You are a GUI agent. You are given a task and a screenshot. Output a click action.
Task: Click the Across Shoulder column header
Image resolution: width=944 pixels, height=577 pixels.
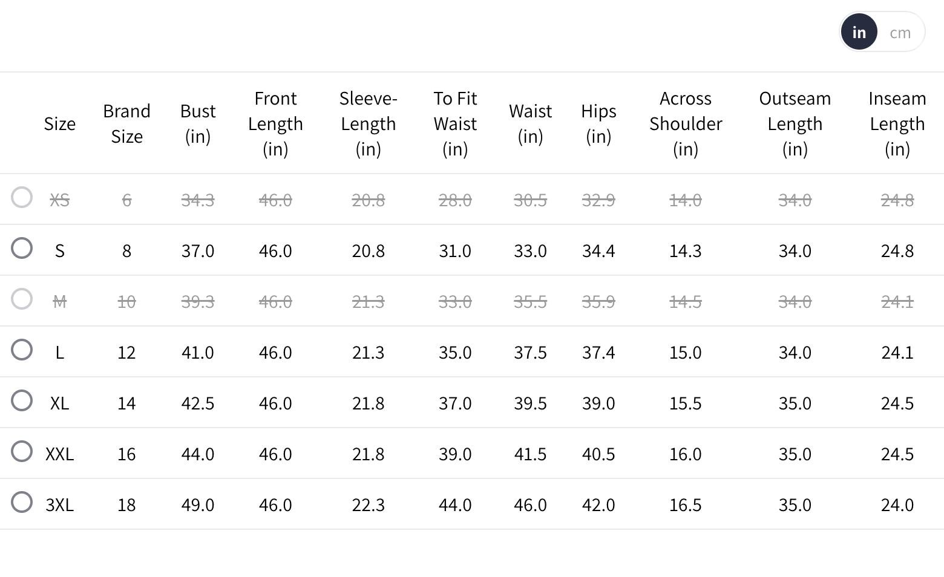pyautogui.click(x=686, y=123)
